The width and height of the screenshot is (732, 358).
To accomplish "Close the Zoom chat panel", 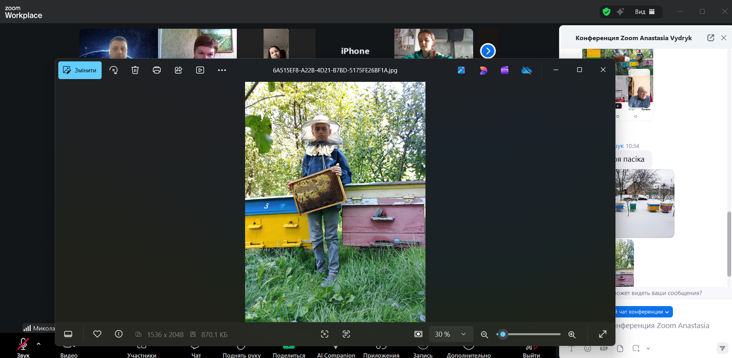I will 724,38.
